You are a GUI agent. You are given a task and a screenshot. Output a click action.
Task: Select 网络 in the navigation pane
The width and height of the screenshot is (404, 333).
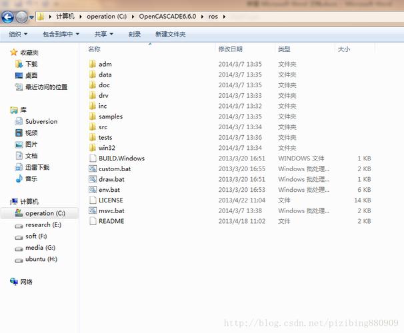point(26,282)
